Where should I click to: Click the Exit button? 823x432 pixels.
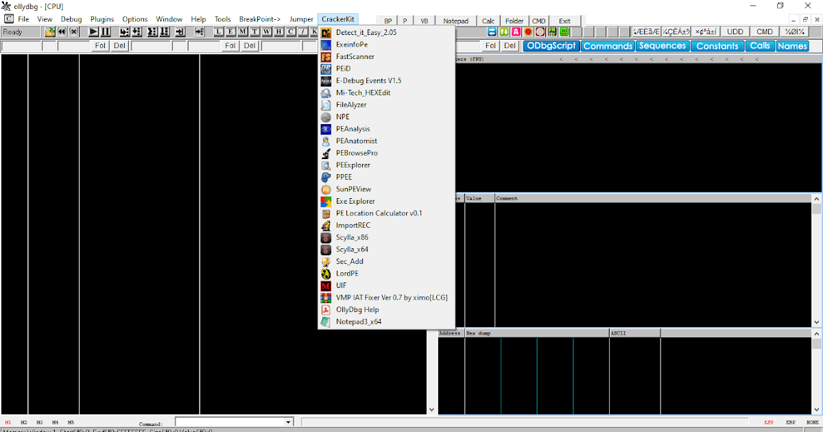click(564, 21)
